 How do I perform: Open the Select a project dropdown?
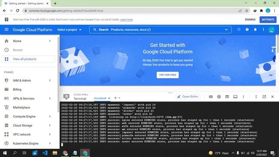[x=69, y=30]
